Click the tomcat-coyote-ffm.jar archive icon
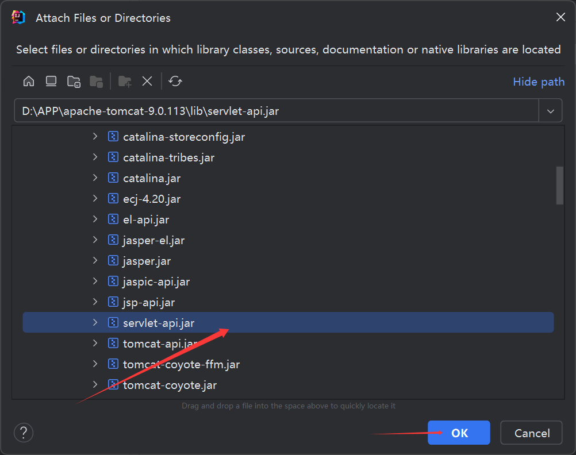The height and width of the screenshot is (455, 576). (x=113, y=364)
